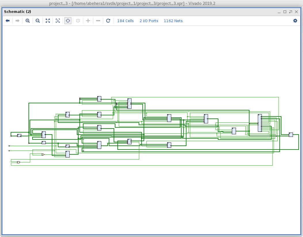Screen dimensions: 303x237
Task: Open the 1162 Nets link
Action: [173, 21]
